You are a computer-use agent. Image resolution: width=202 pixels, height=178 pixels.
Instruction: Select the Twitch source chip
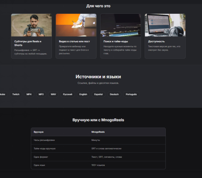point(16,94)
